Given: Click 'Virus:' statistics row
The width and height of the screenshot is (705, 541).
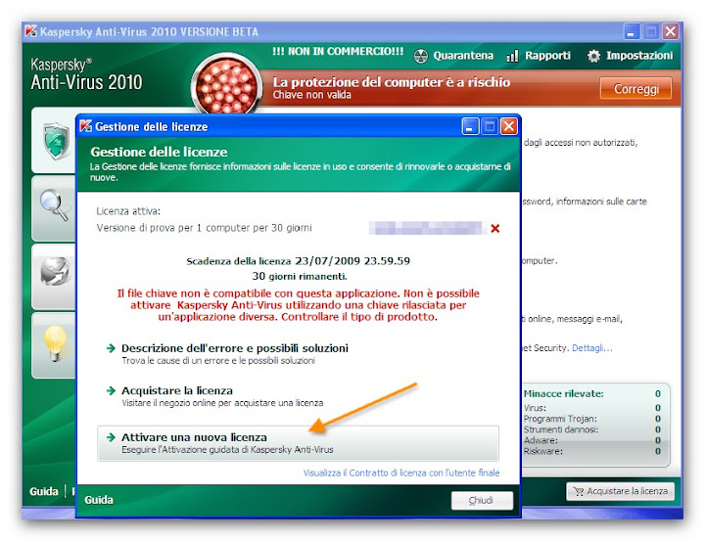Looking at the screenshot, I should click(592, 408).
